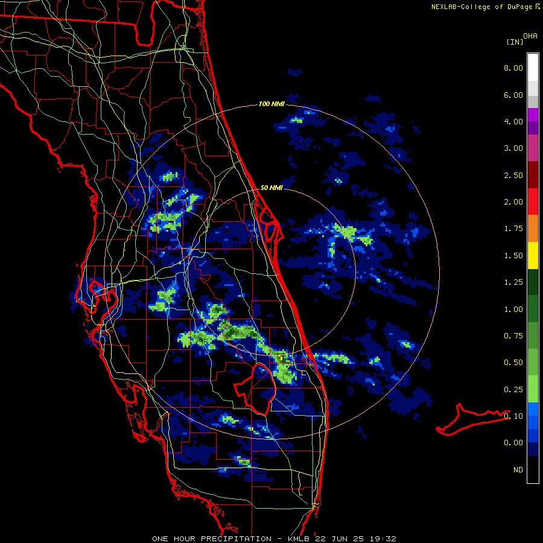Screen dimensions: 543x543
Task: Click the 100 NMI range ring label
Action: [x=271, y=104]
